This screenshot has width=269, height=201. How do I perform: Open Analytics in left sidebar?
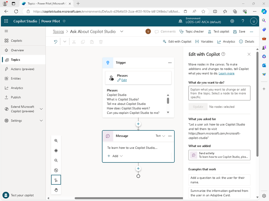pos(23,88)
